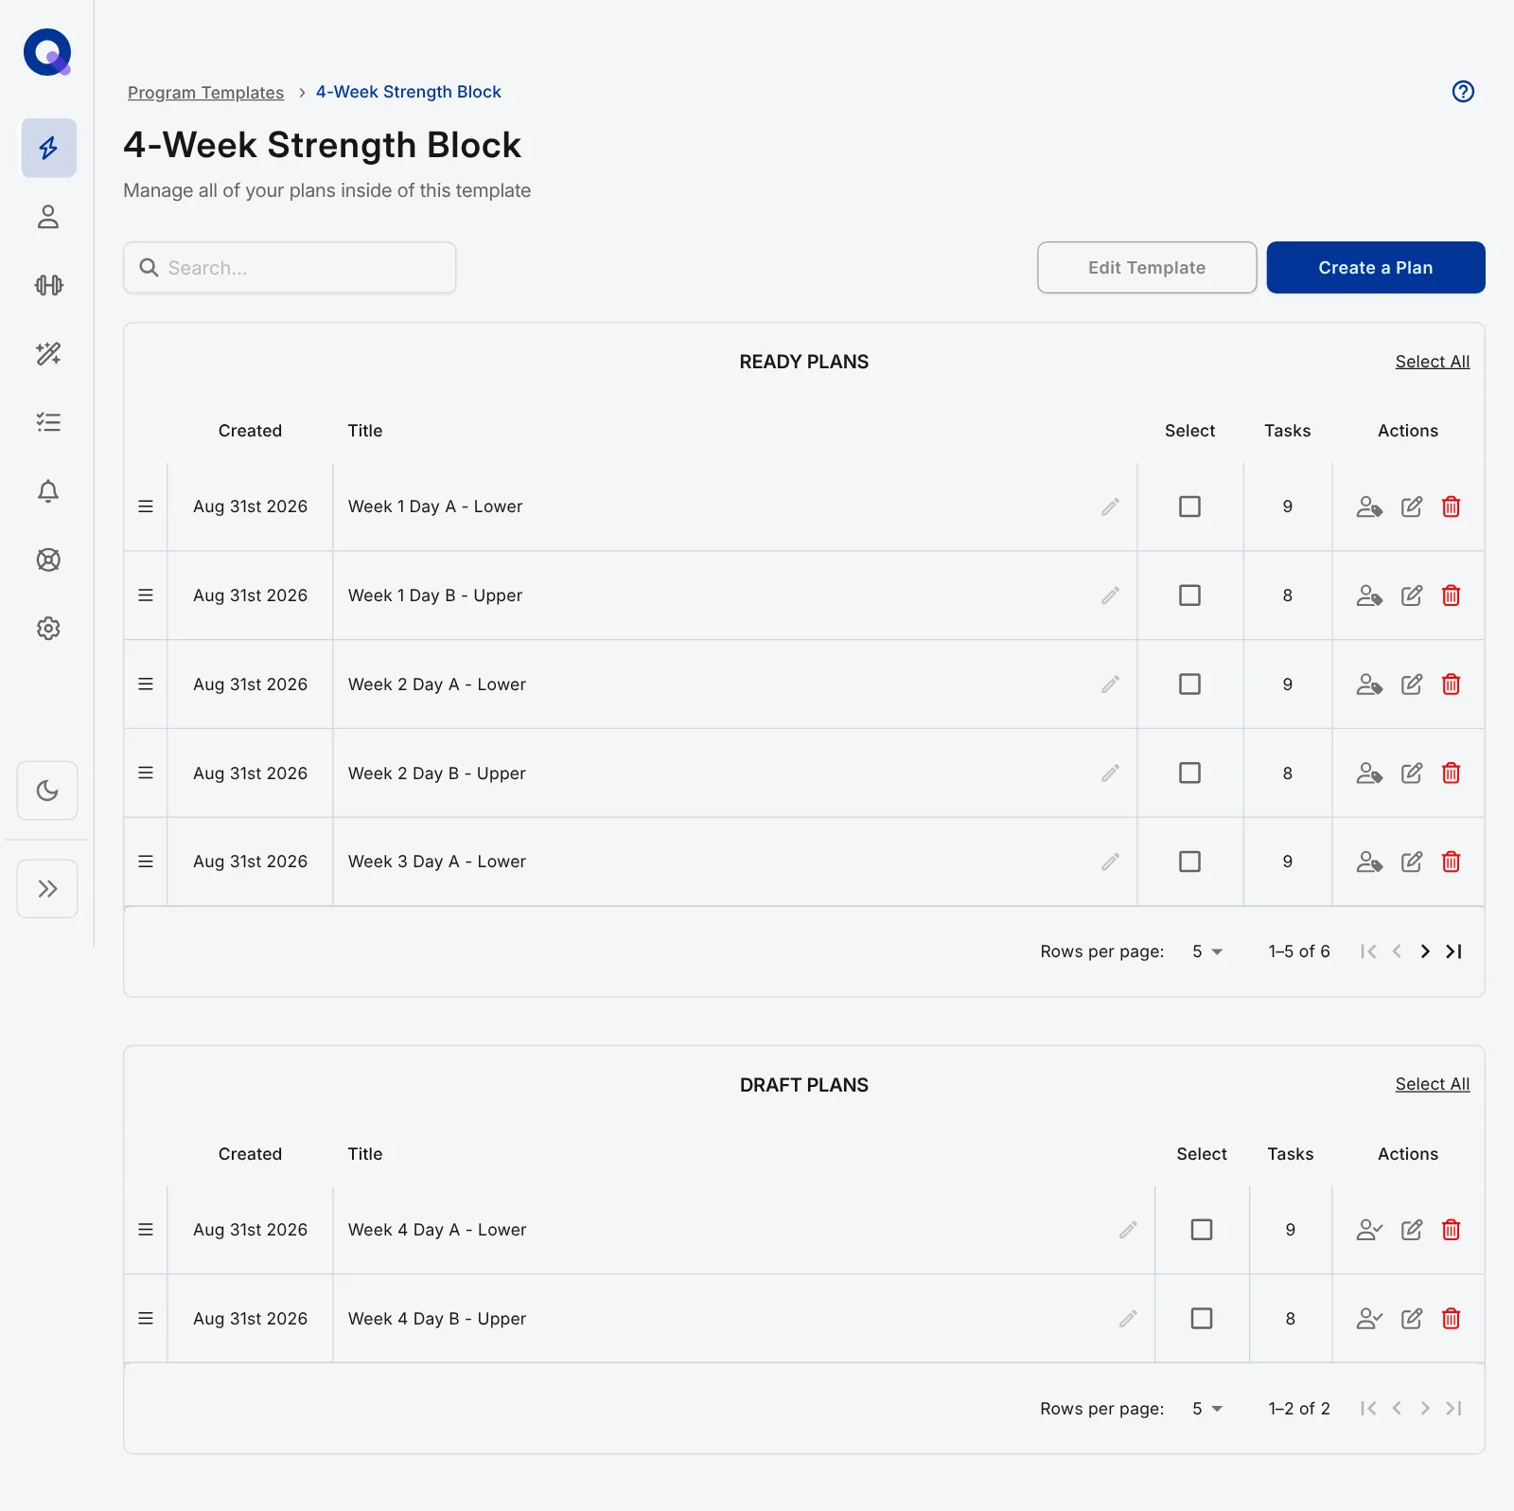Image resolution: width=1514 pixels, height=1511 pixels.
Task: Click the Week 2 Day B - Upper title text
Action: [x=436, y=773]
